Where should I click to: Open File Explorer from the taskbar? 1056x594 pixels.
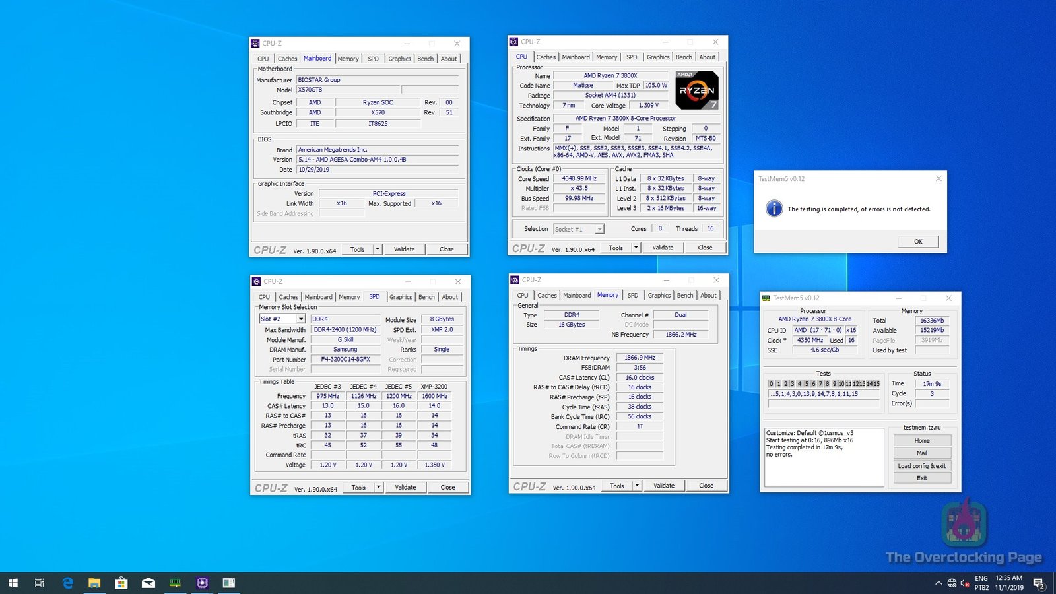94,583
